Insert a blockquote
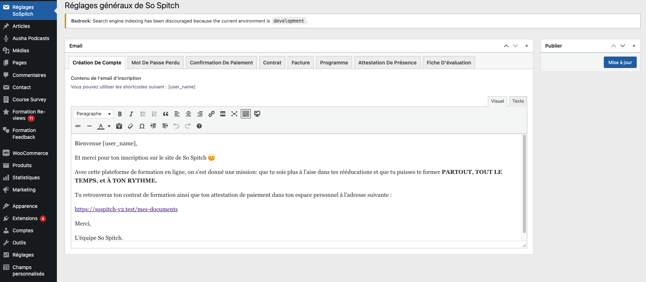The height and width of the screenshot is (282, 646). [166, 114]
